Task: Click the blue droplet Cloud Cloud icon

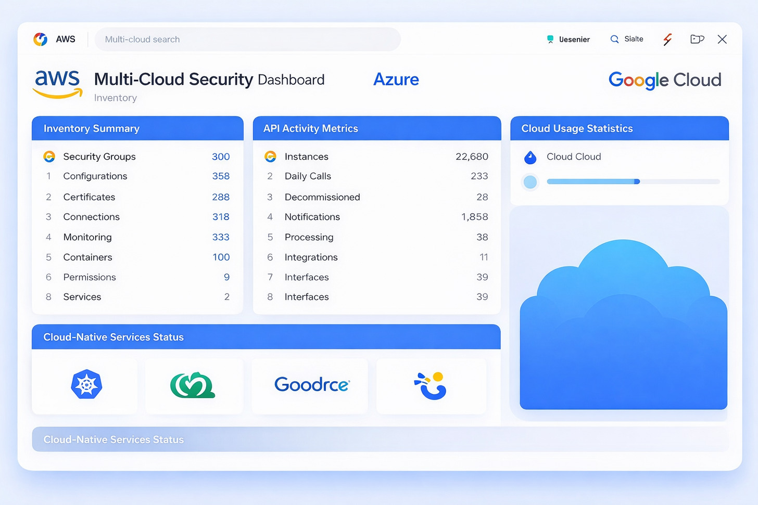Action: 530,157
